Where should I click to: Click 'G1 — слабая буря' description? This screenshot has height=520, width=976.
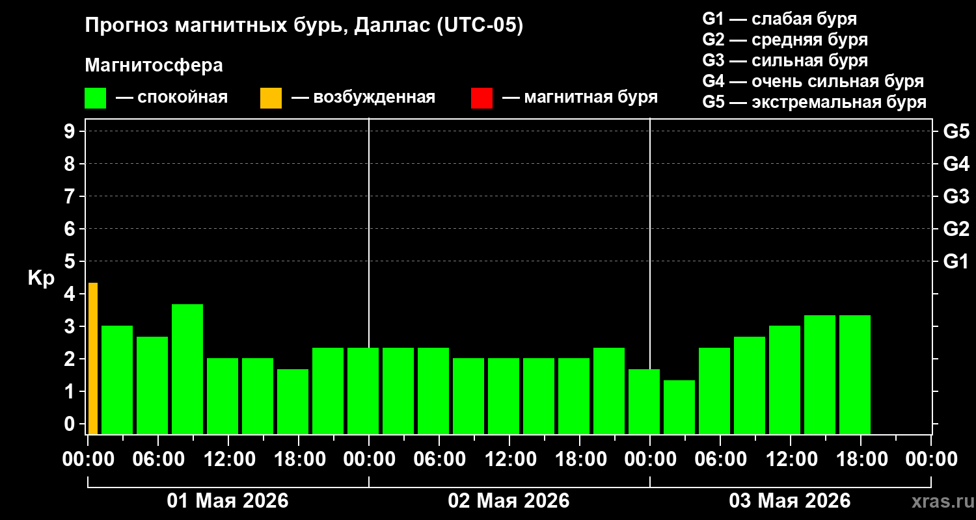click(779, 18)
